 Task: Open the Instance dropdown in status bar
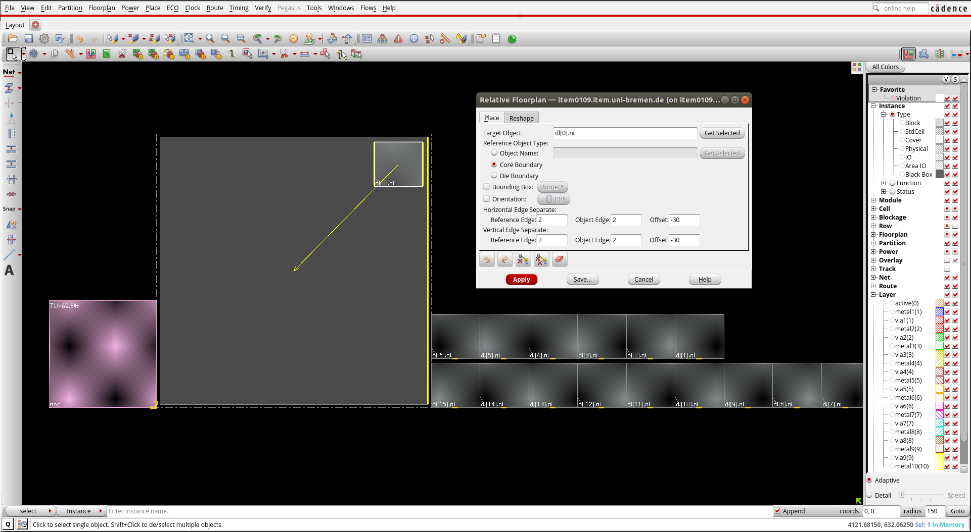pyautogui.click(x=80, y=511)
